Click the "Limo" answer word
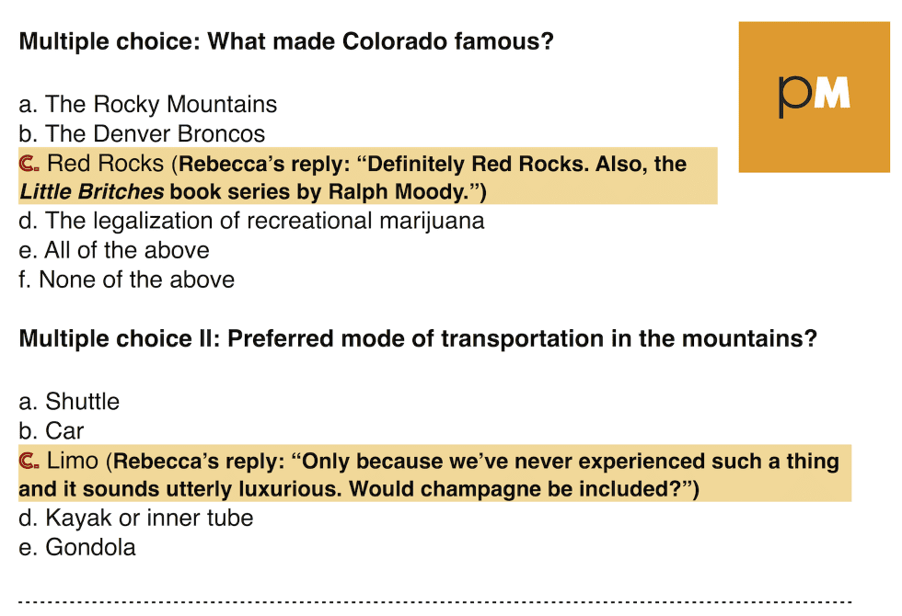 pyautogui.click(x=73, y=461)
